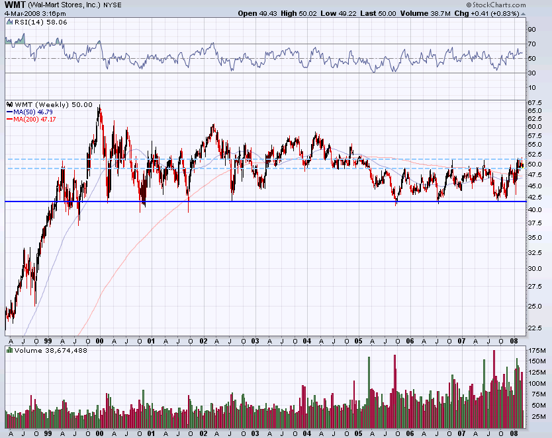The image size is (552, 438).
Task: Click the volume bars icon beside Volume 38,674,488
Action: tap(10, 350)
